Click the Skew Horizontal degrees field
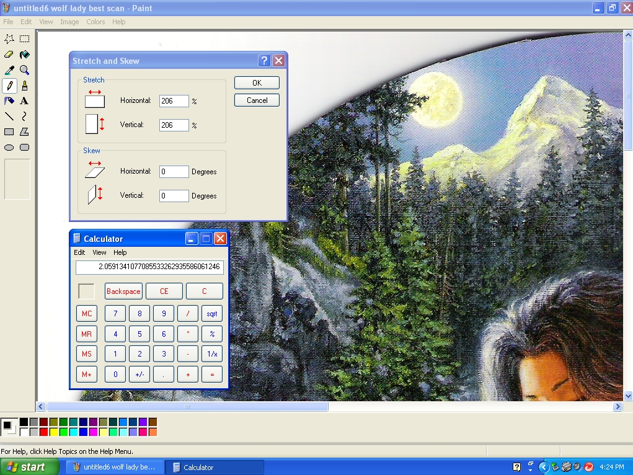633x475 pixels. [x=174, y=172]
